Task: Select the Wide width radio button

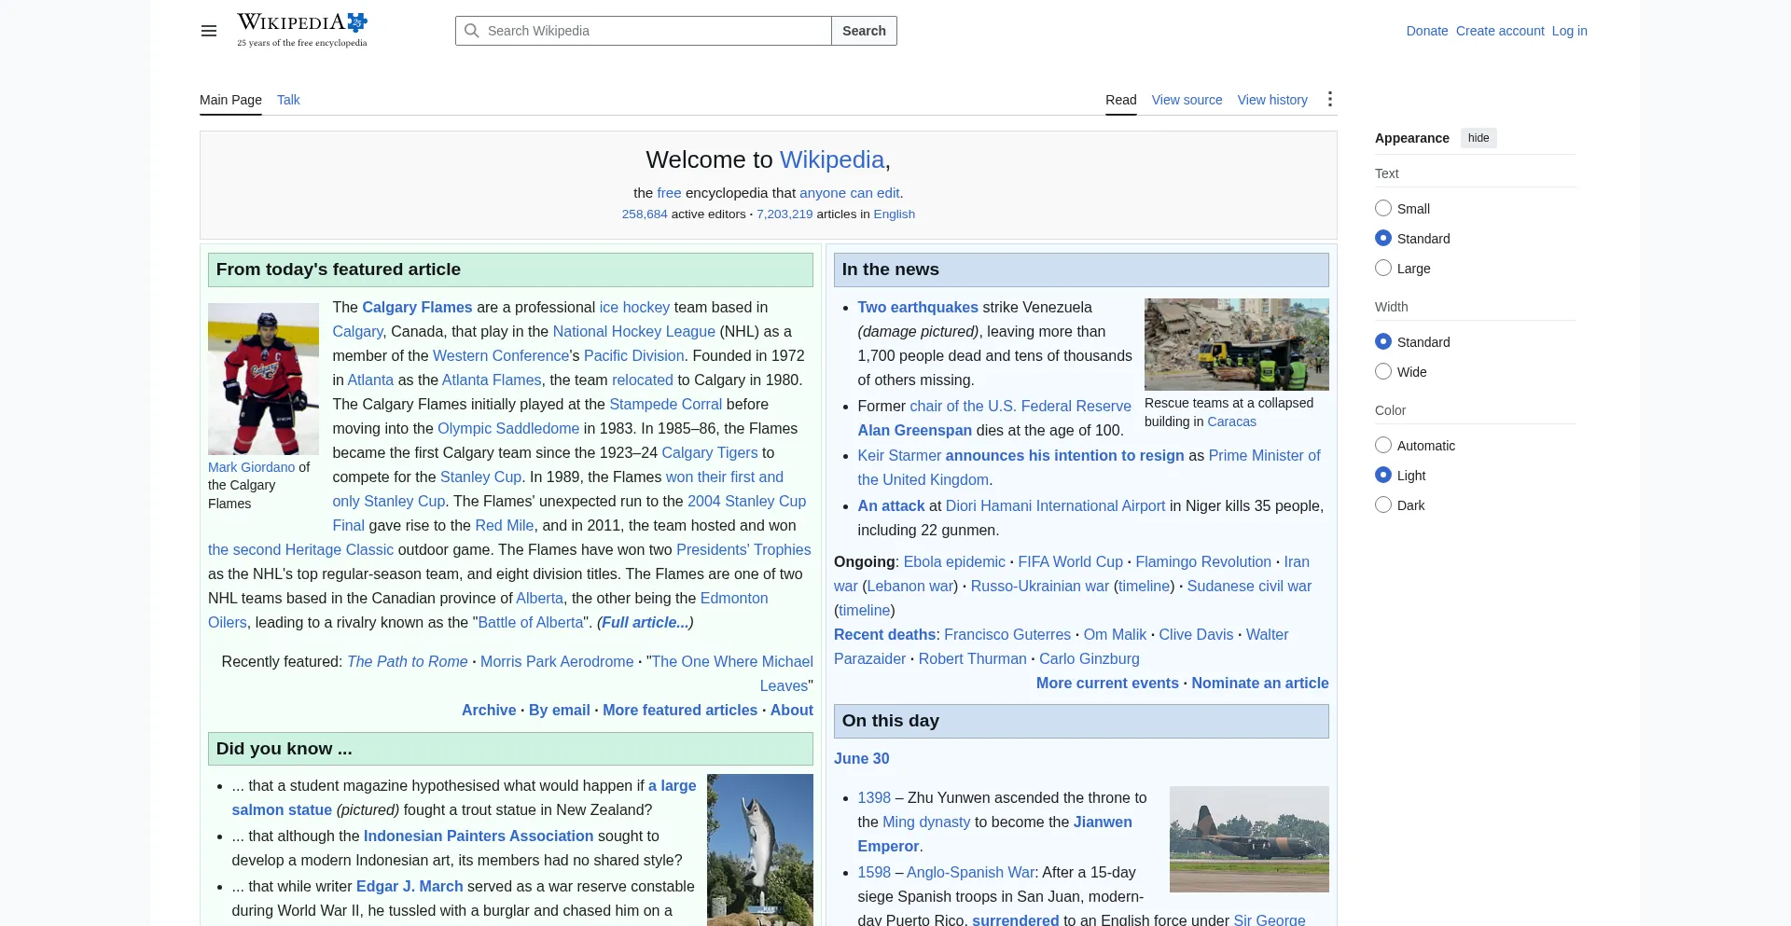Action: pos(1383,371)
